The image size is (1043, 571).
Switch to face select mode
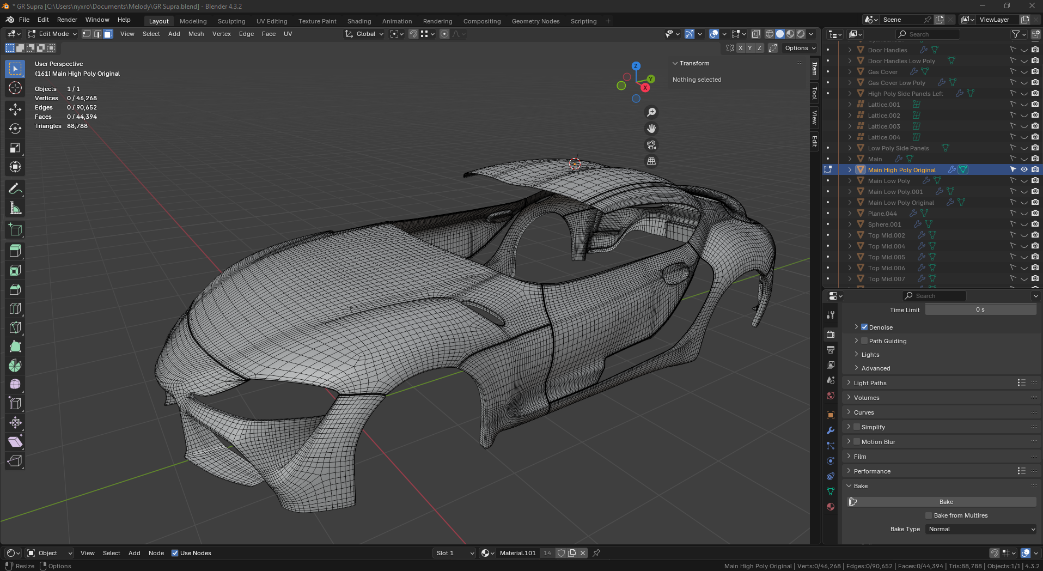(108, 34)
